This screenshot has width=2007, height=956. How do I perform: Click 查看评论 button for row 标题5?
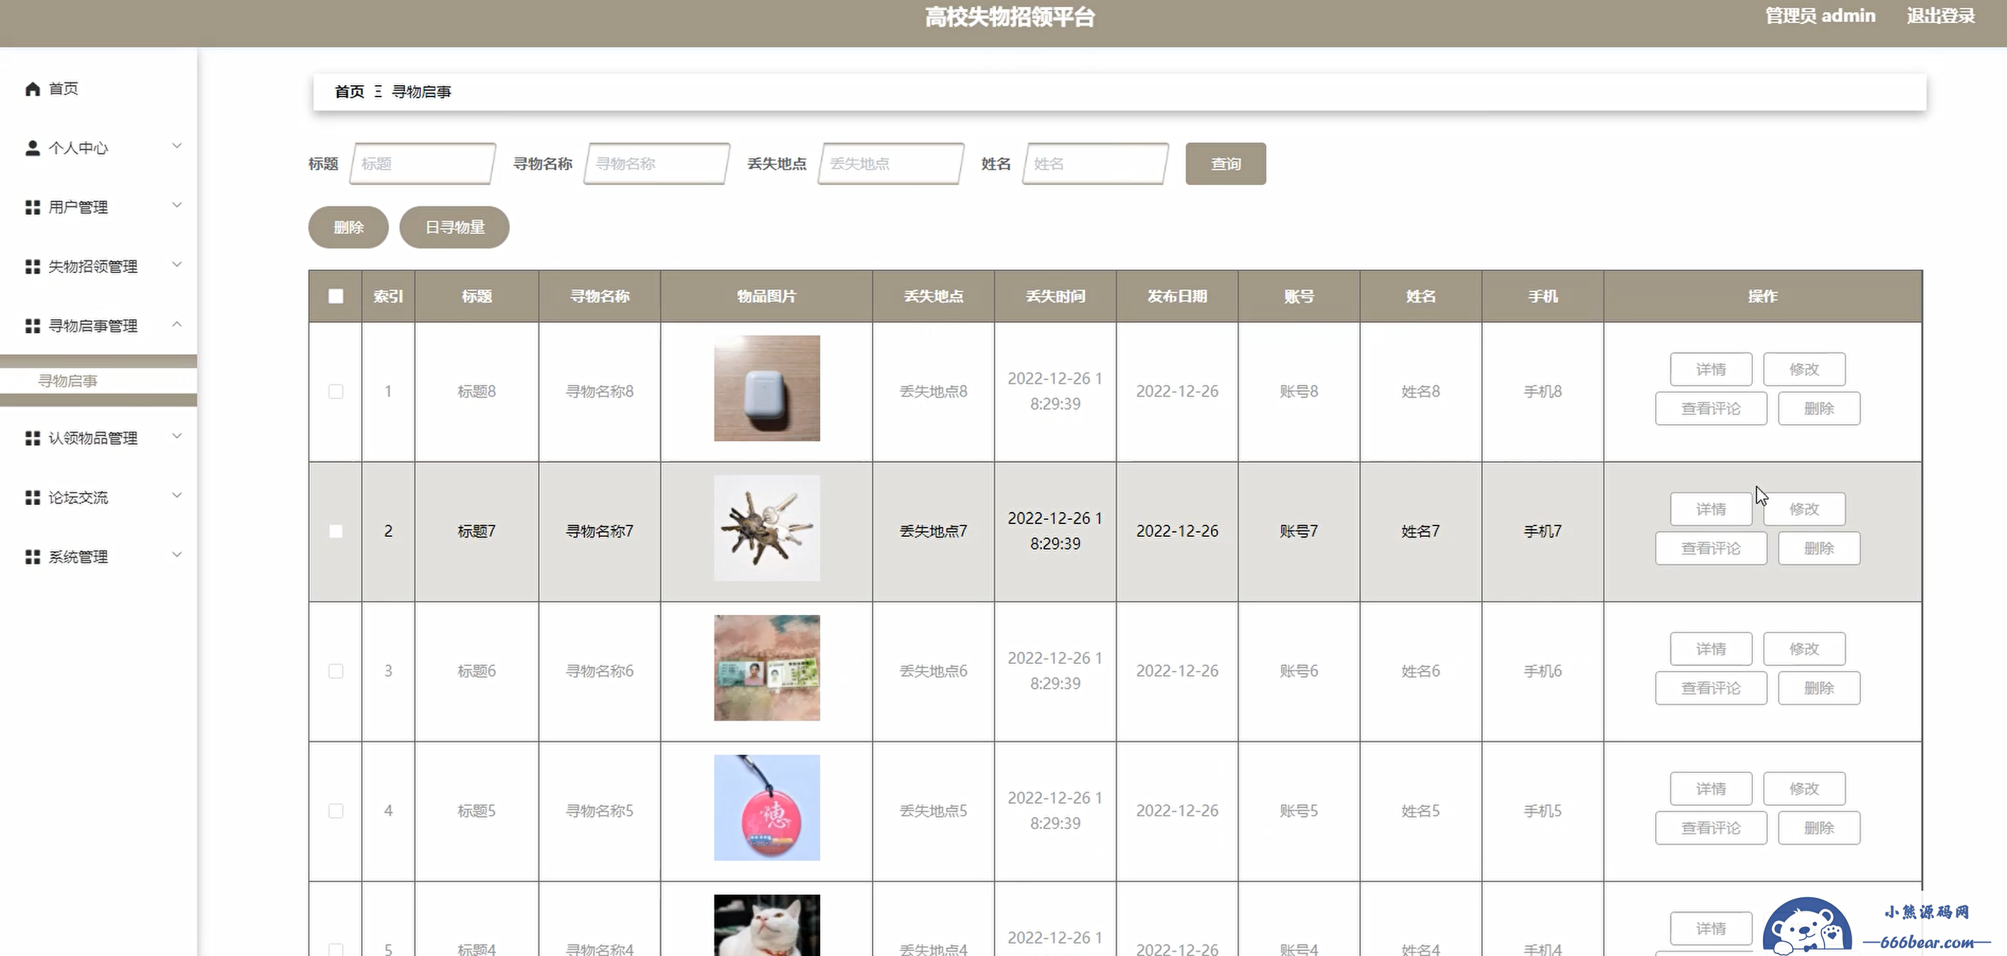[1711, 828]
